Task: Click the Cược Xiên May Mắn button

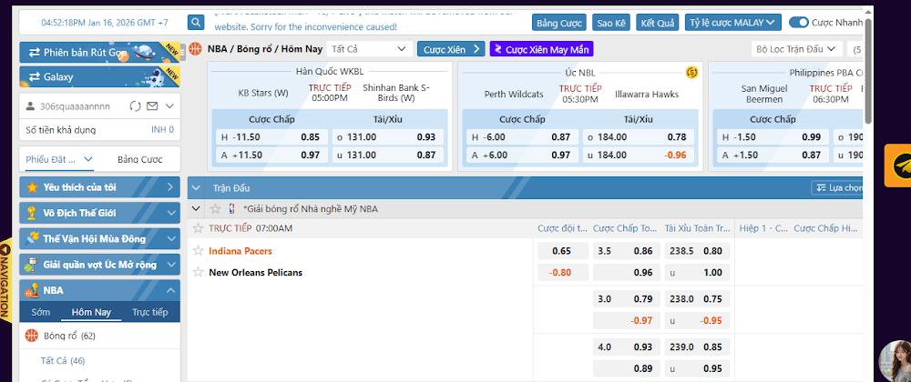Action: pyautogui.click(x=541, y=49)
